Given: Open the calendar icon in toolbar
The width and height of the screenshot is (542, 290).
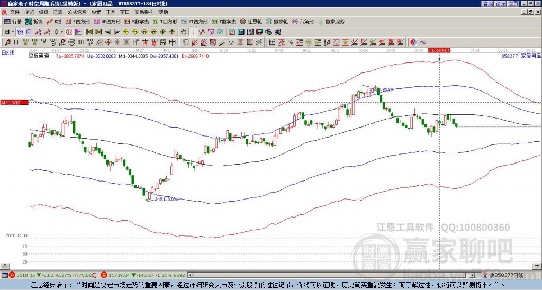Looking at the screenshot, I should pyautogui.click(x=232, y=32).
